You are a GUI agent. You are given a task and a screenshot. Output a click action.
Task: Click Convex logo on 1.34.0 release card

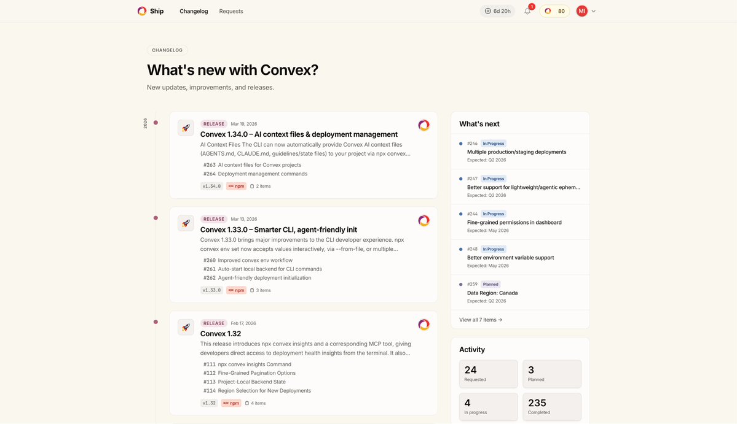point(424,125)
